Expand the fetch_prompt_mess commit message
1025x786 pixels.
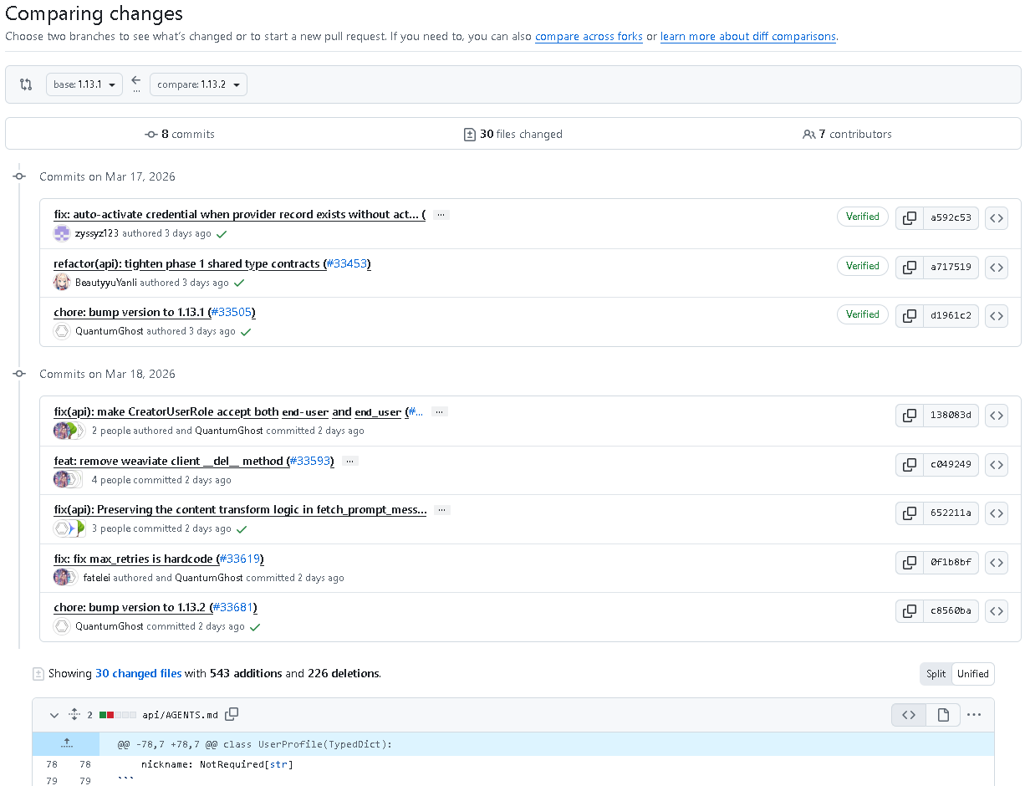(442, 510)
